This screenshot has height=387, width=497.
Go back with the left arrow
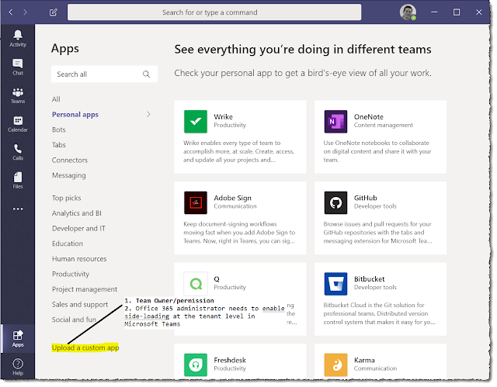[x=11, y=12]
